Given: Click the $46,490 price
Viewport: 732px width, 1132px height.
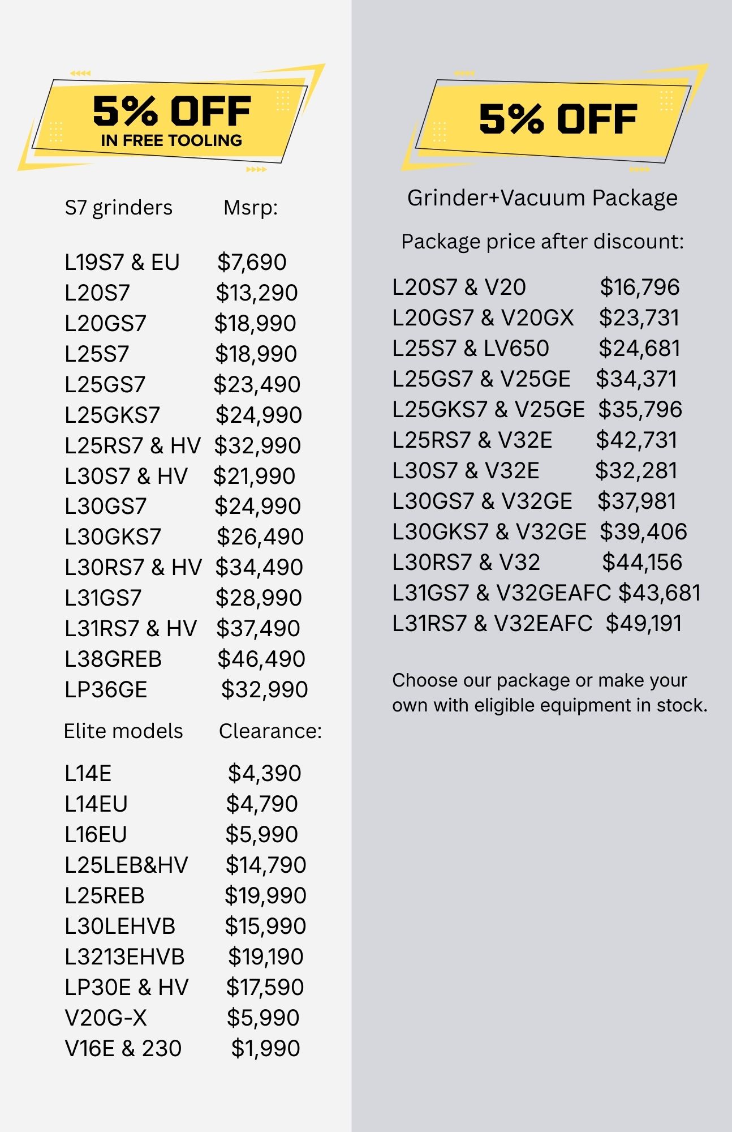Looking at the screenshot, I should (x=261, y=659).
